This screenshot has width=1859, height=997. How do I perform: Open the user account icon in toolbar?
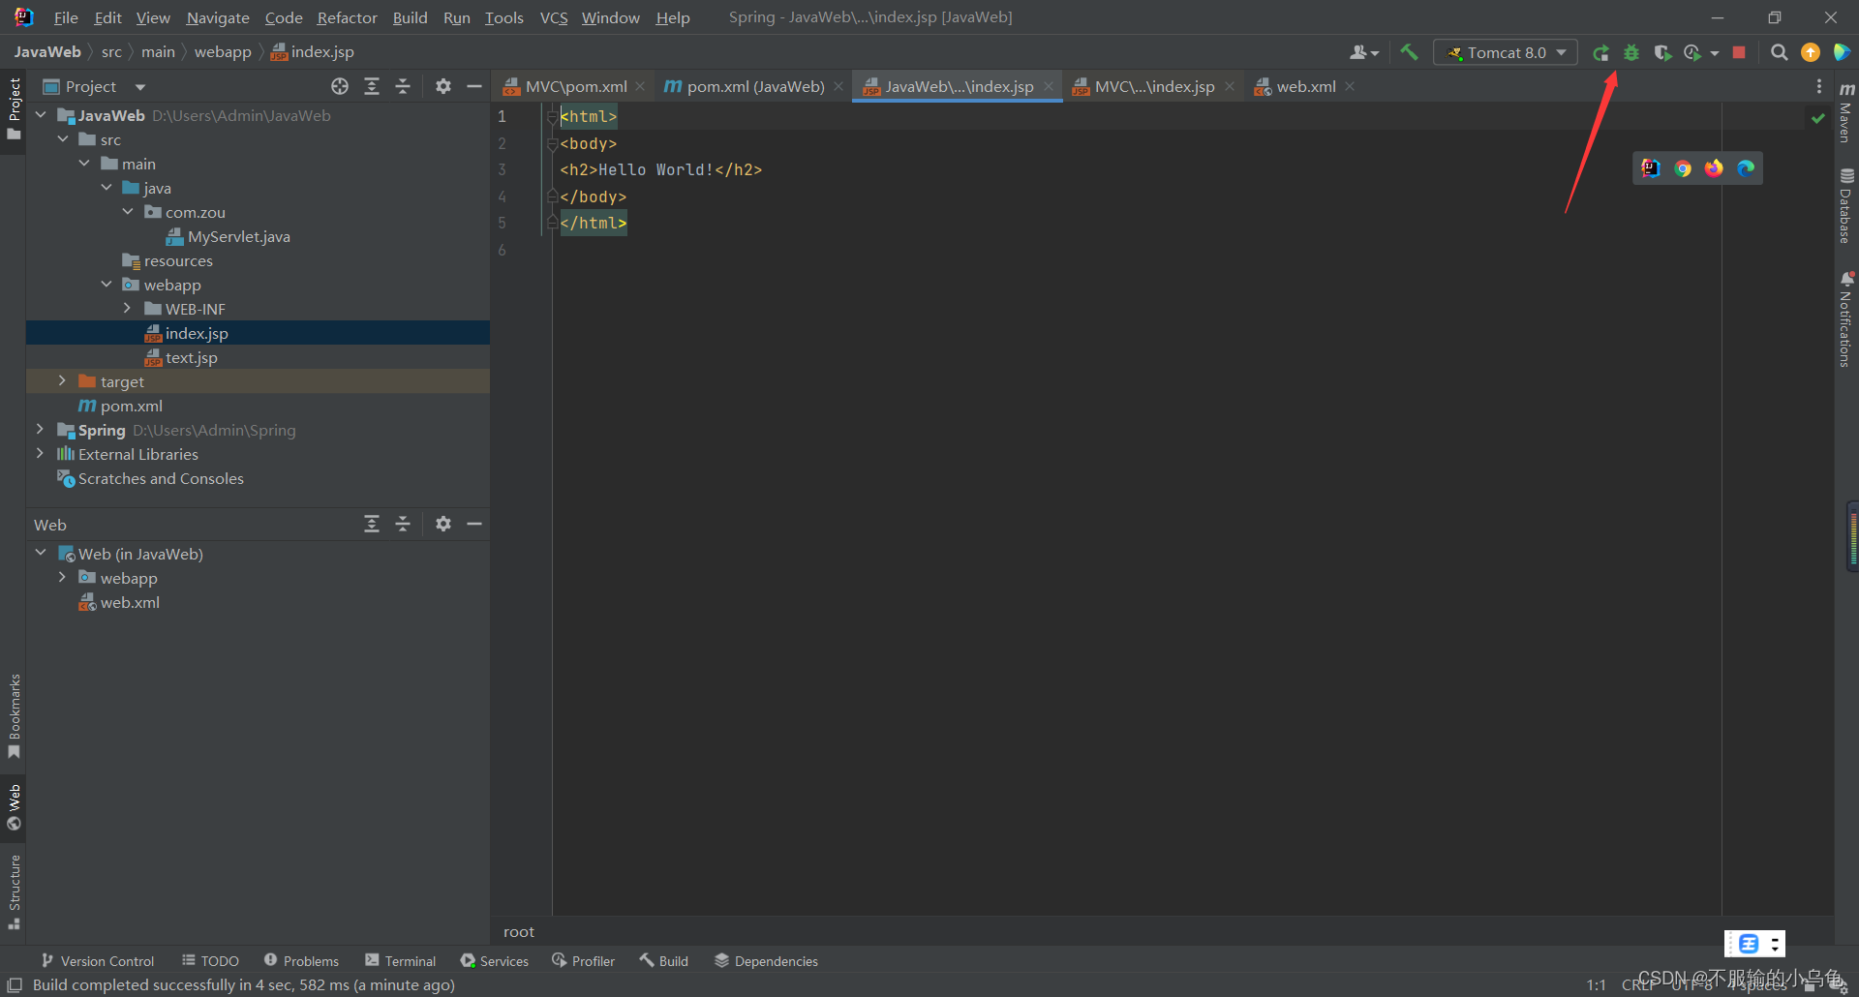coord(1363,53)
